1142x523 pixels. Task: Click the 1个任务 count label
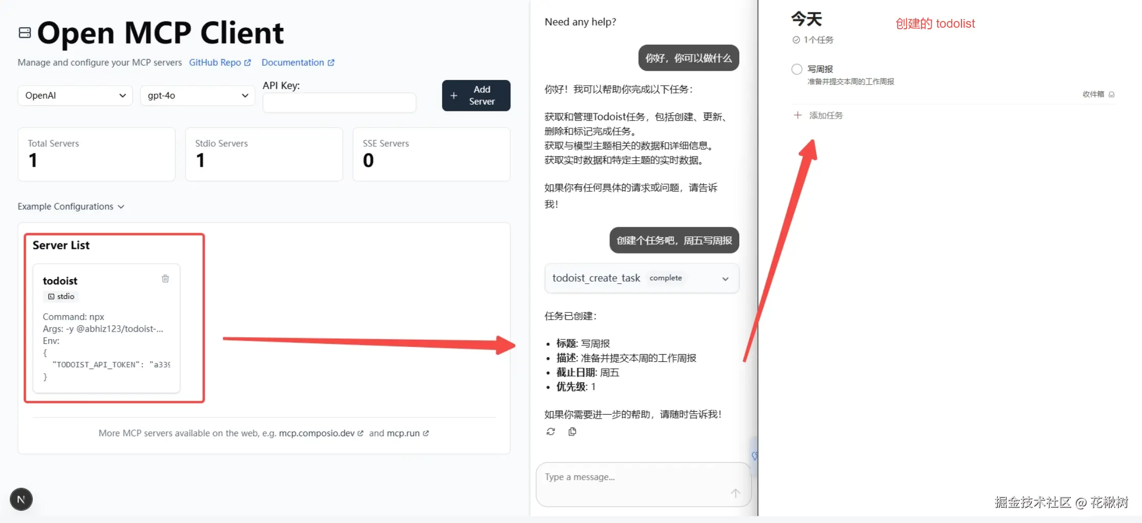819,40
